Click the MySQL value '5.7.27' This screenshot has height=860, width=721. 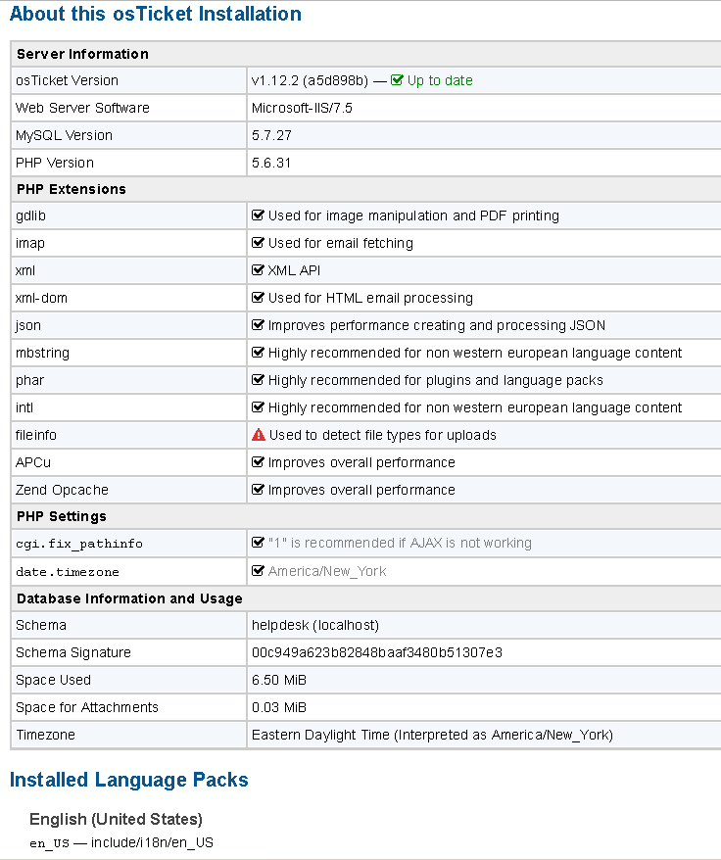[x=271, y=135]
